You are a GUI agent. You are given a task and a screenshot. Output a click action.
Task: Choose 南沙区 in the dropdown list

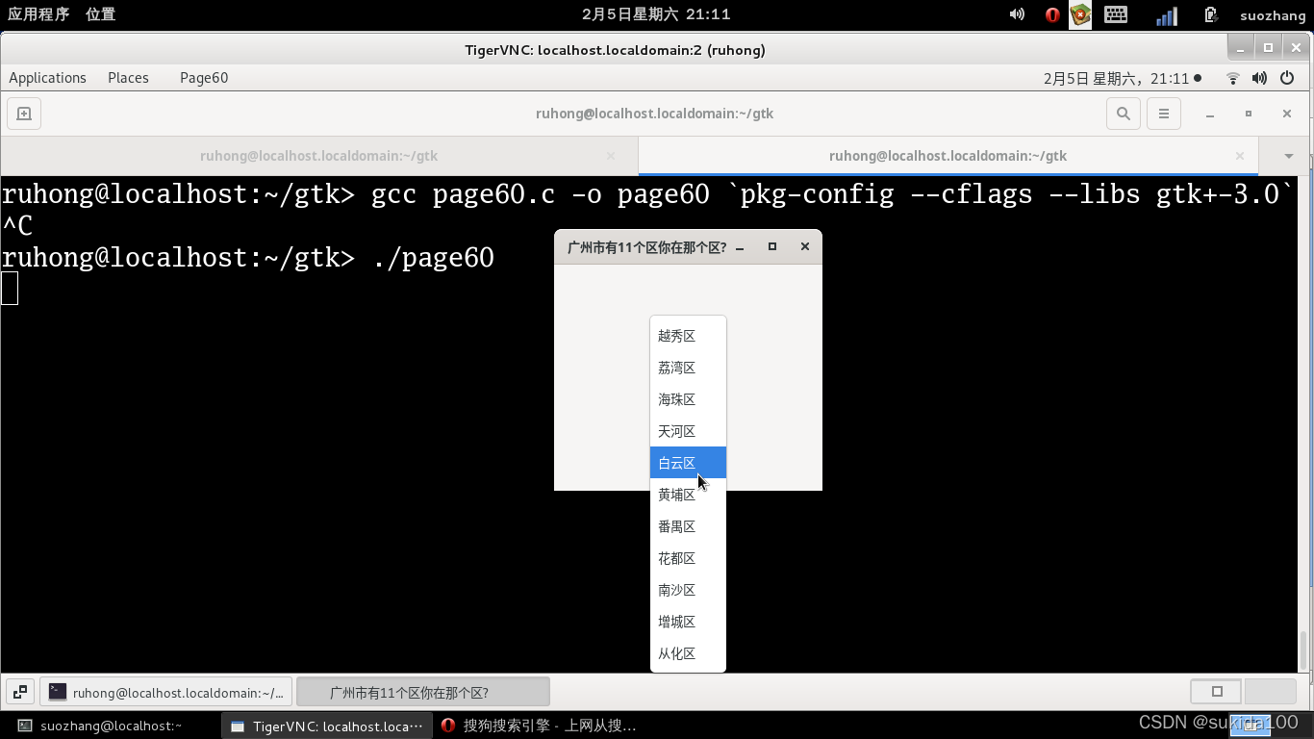point(688,590)
